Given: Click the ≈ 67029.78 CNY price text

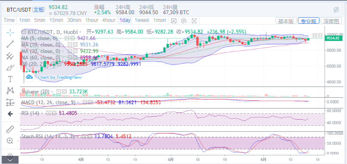Looking at the screenshot, I should [68, 13].
